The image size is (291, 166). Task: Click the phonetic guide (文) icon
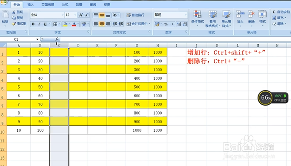(84, 24)
